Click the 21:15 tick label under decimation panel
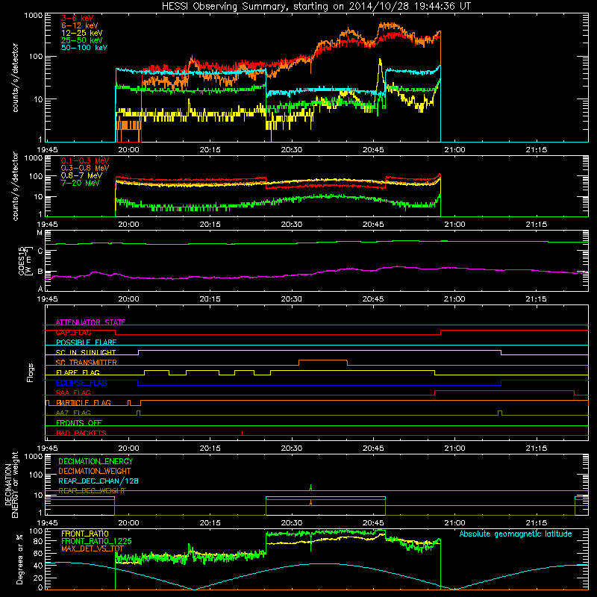597x597 pixels. 536,523
